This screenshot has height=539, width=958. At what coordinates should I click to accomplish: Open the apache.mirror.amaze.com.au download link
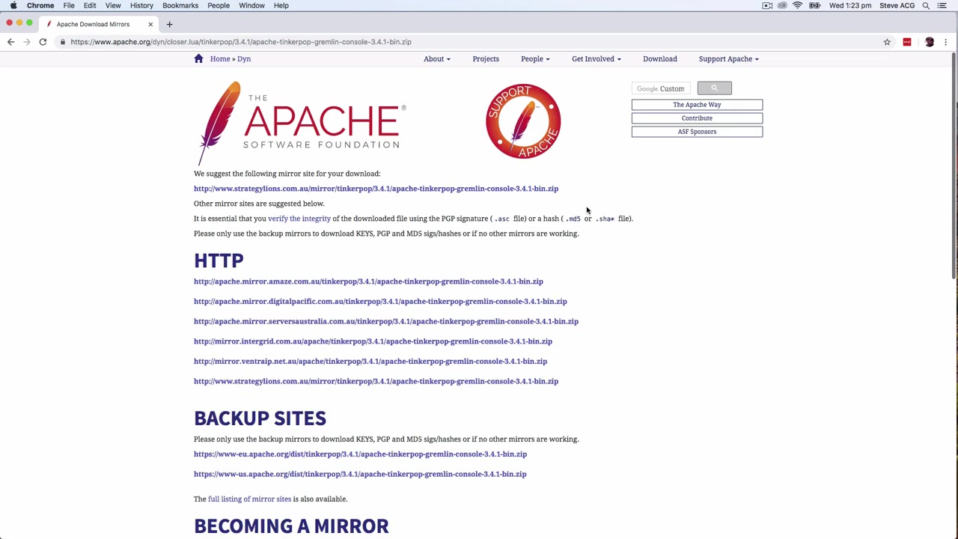click(368, 281)
